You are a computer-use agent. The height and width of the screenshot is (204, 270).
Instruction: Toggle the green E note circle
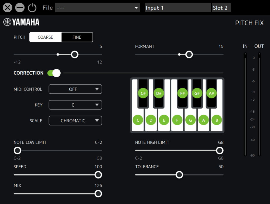coord(164,120)
